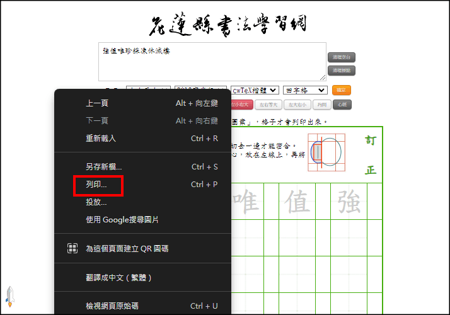450x315 pixels.
Task: Click the 值 practice character cell
Action: coord(297,202)
